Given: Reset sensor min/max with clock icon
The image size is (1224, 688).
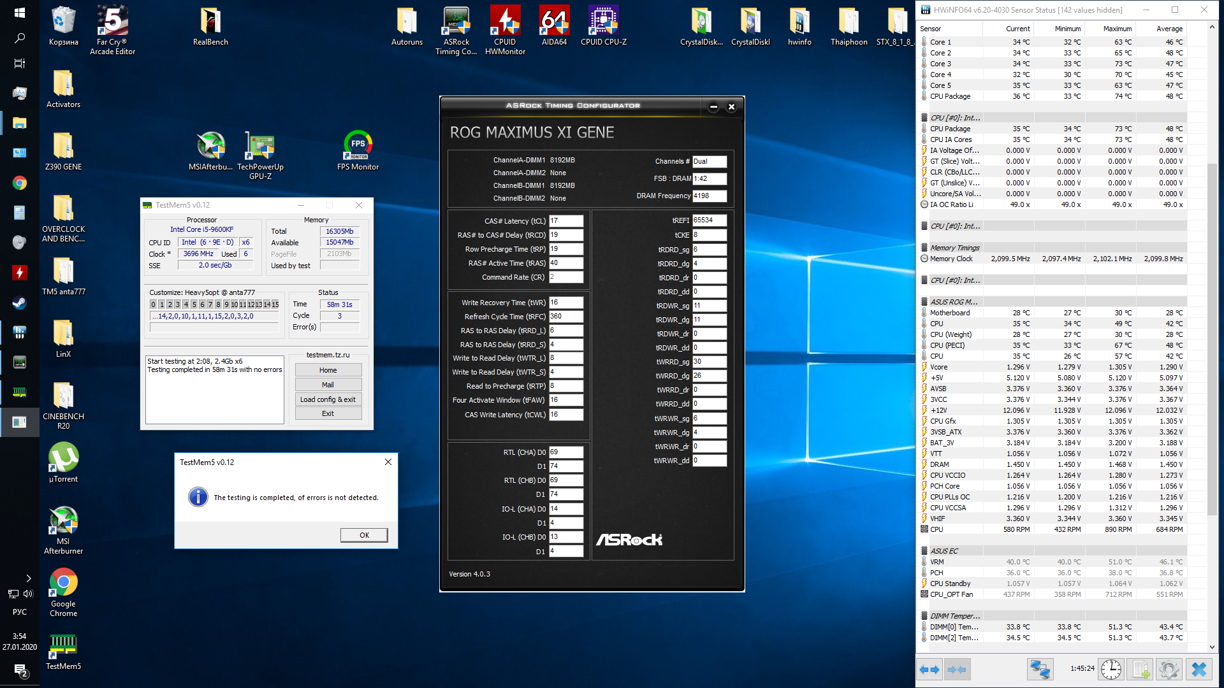Looking at the screenshot, I should click(1111, 670).
